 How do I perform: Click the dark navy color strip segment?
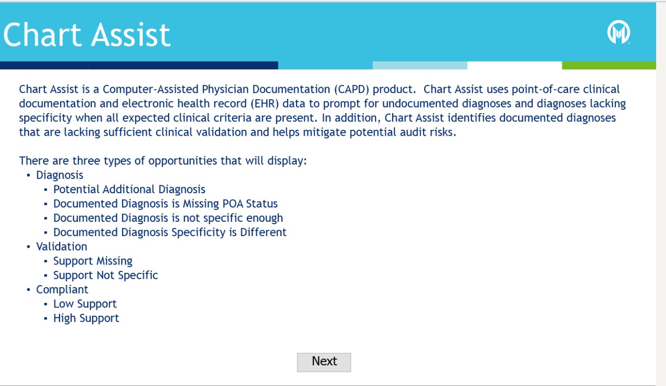click(139, 65)
